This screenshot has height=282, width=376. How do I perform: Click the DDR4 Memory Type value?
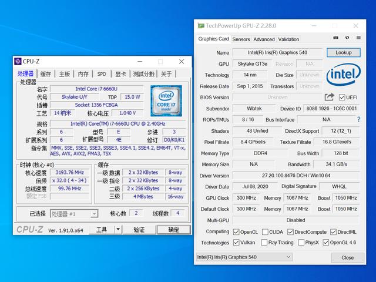pos(260,153)
